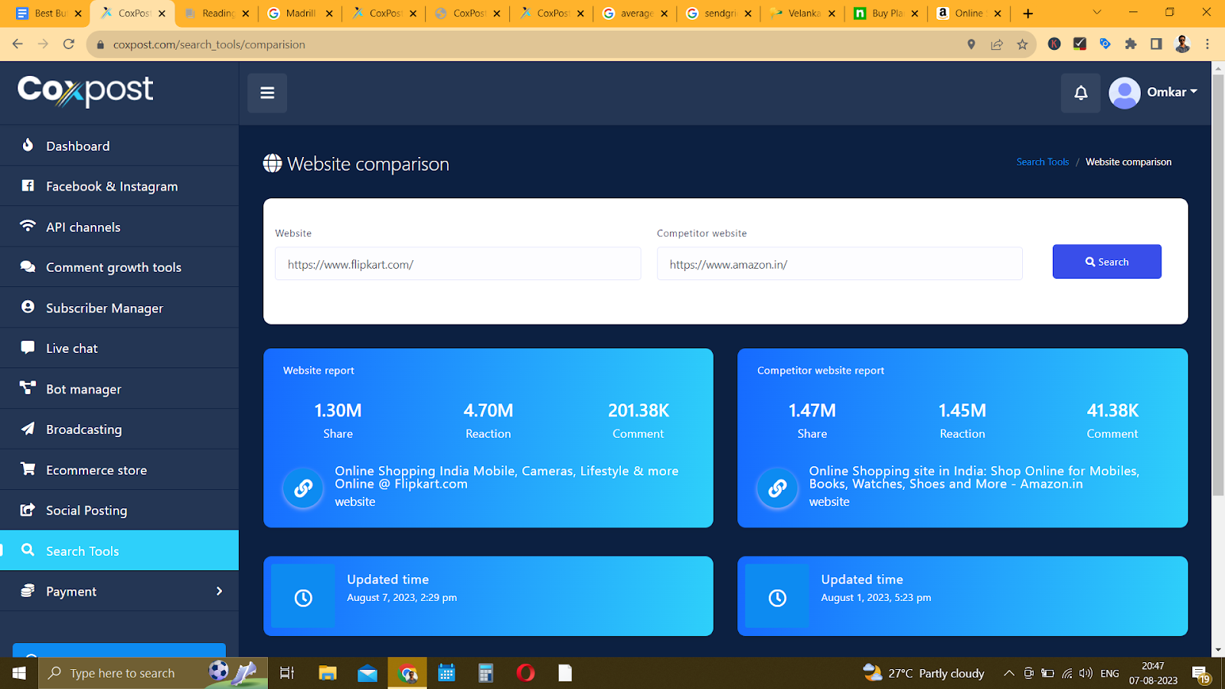Bookmark this page with the star icon
The width and height of the screenshot is (1225, 689).
[1022, 44]
